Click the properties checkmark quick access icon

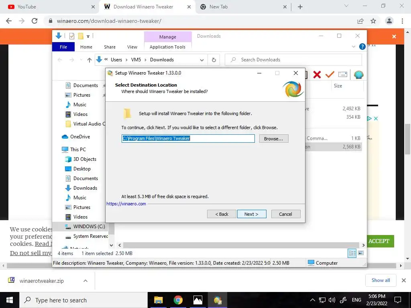coord(71,36)
